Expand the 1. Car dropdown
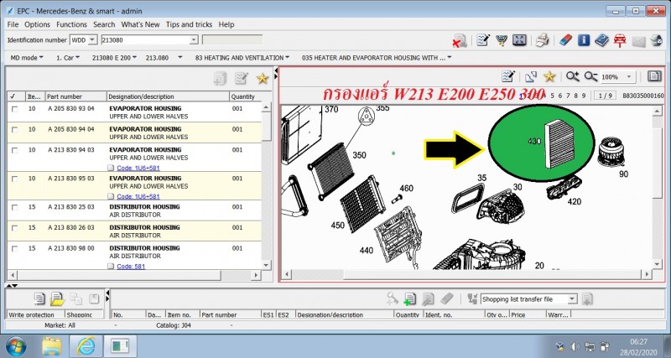The width and height of the screenshot is (671, 358). click(x=68, y=58)
